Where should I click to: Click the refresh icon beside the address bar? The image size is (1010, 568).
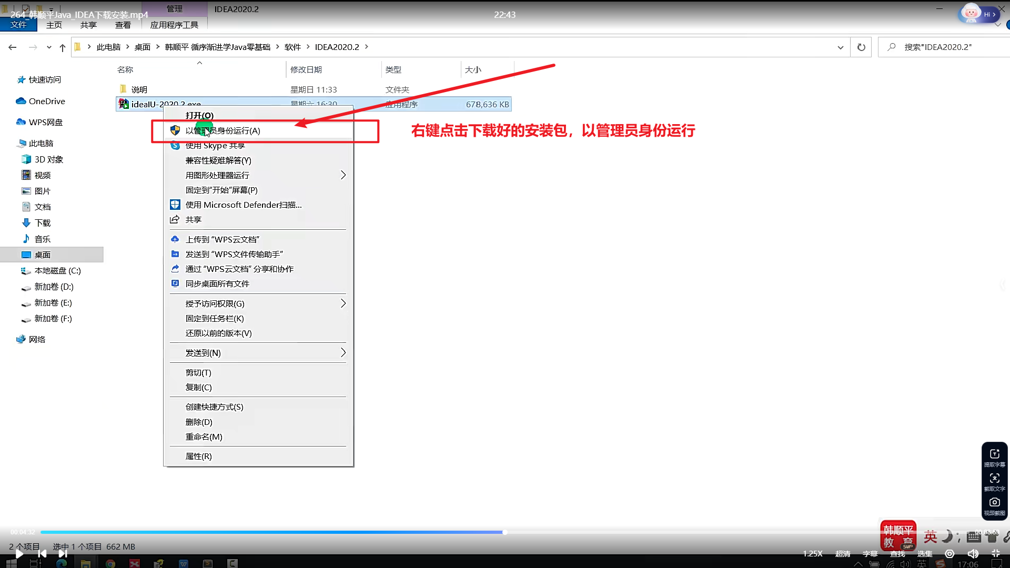(x=861, y=47)
